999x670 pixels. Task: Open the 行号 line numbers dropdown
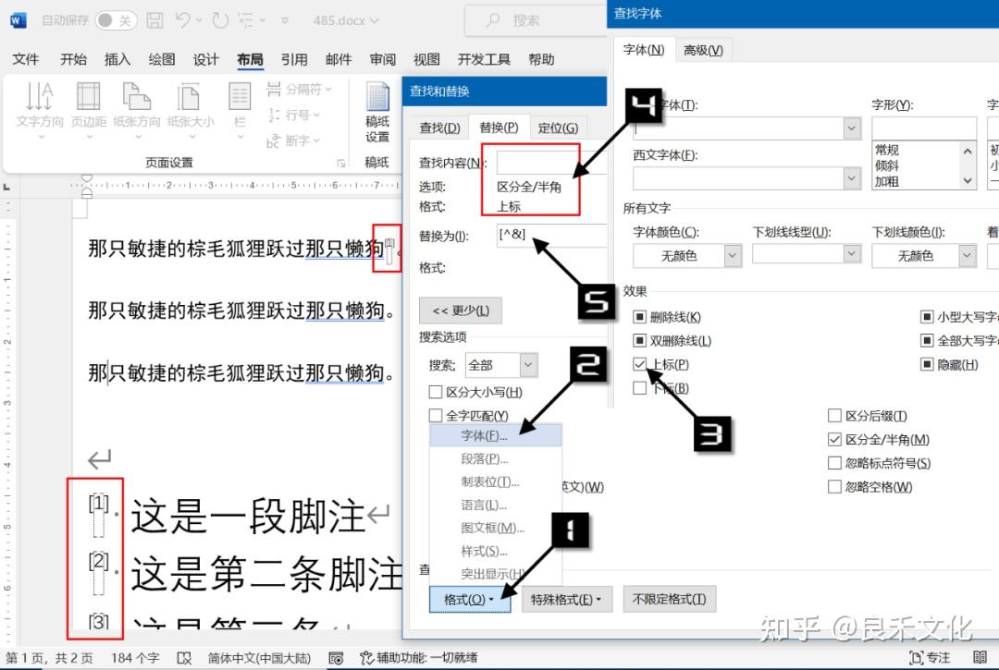(294, 116)
